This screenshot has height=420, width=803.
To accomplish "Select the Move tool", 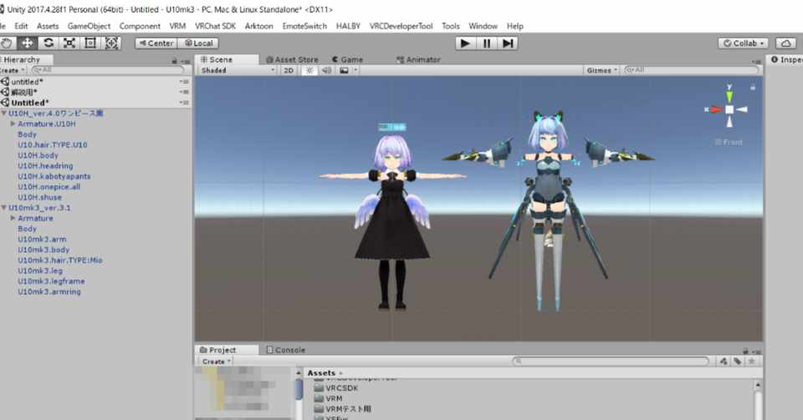I will click(27, 43).
